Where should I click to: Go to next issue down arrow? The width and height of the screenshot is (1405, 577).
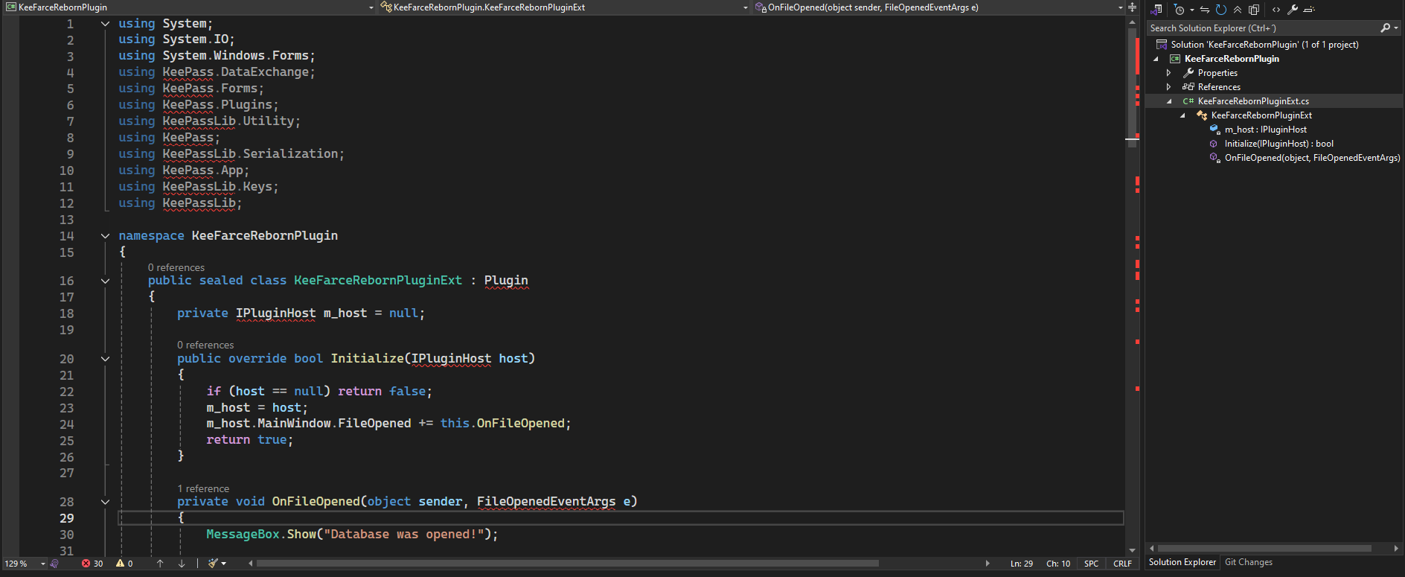pyautogui.click(x=182, y=564)
